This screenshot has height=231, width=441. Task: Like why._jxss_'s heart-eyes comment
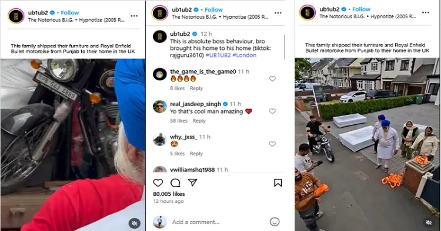coord(272,144)
